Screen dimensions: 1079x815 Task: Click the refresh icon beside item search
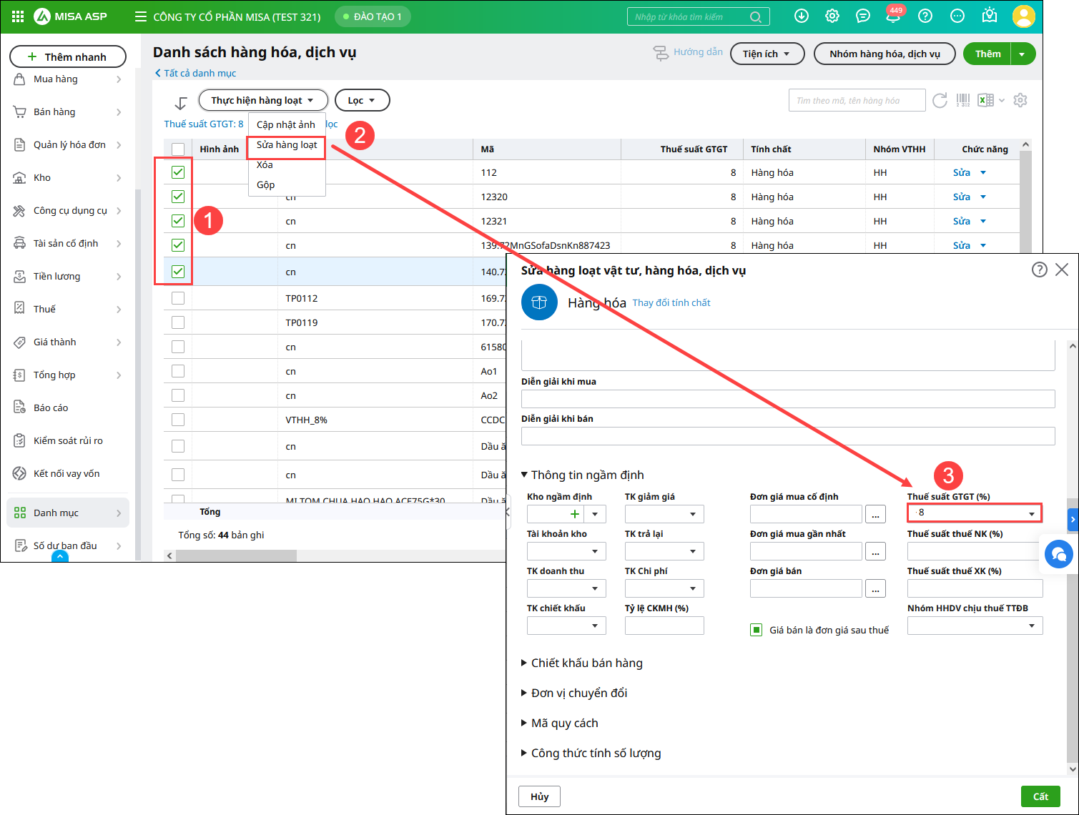pos(940,100)
